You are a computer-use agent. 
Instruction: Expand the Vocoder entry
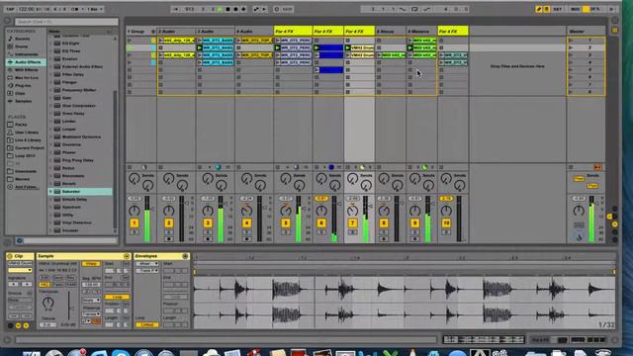pyautogui.click(x=50, y=230)
